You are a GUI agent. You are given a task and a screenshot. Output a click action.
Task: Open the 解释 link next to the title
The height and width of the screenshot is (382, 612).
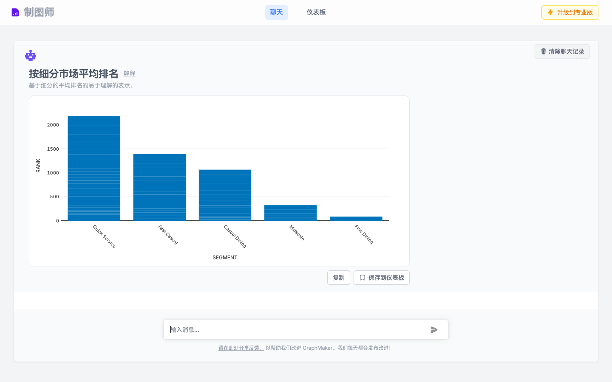coord(130,73)
